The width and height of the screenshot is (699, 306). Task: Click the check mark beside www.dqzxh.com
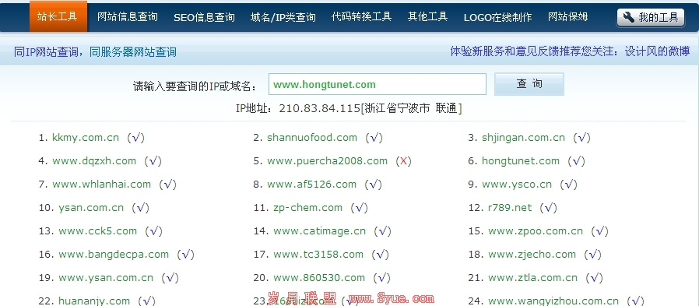[x=153, y=161]
